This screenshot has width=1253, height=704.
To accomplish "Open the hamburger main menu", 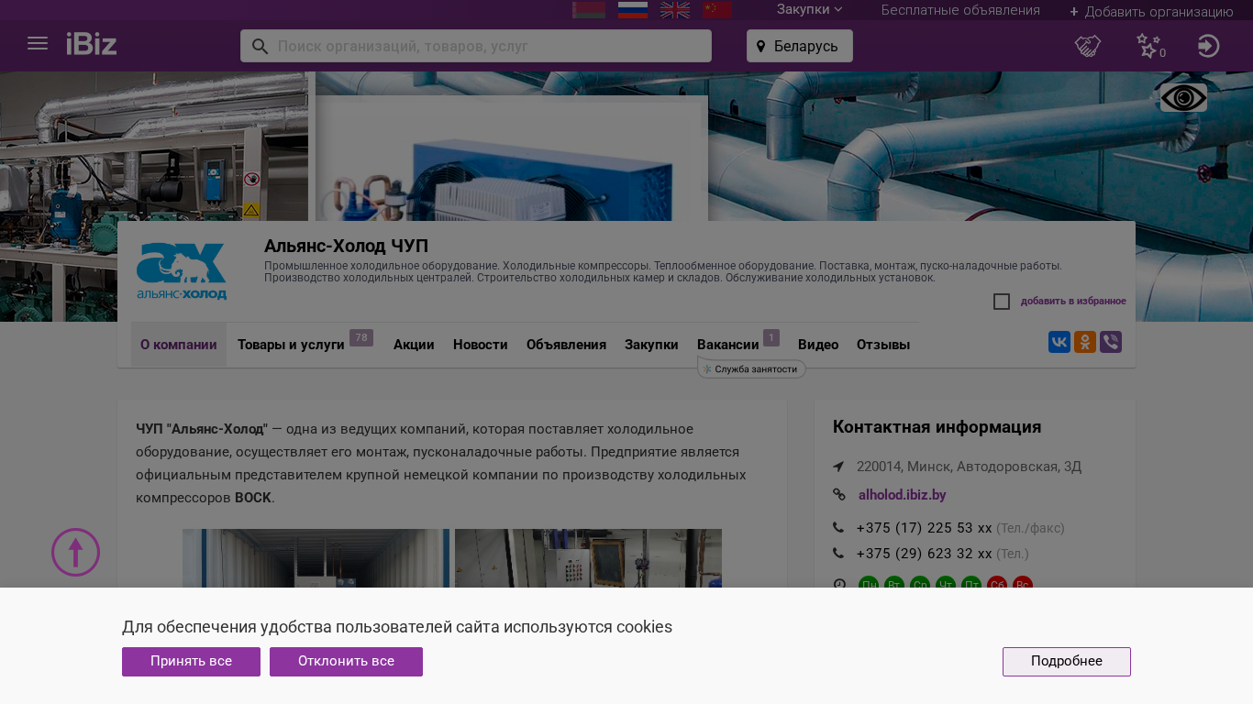I will [x=38, y=44].
